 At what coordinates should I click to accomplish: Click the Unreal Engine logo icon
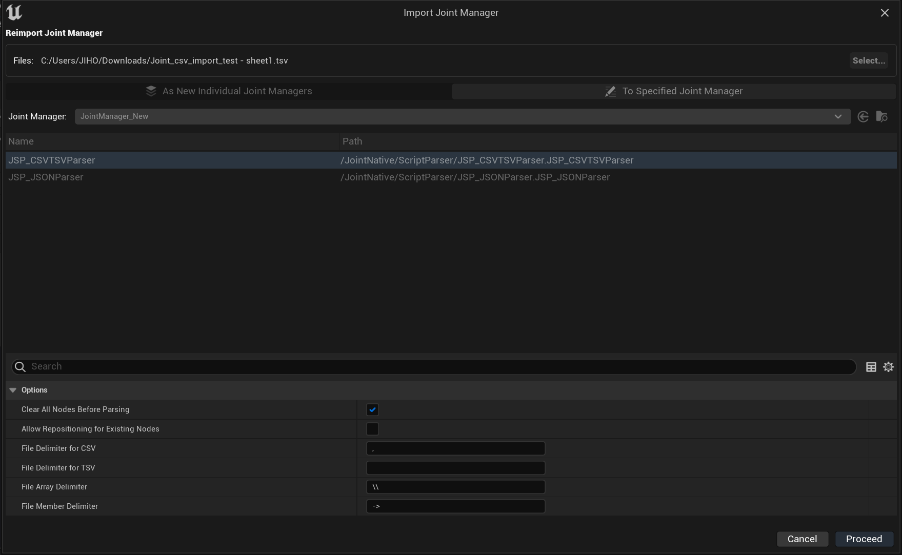pos(14,12)
